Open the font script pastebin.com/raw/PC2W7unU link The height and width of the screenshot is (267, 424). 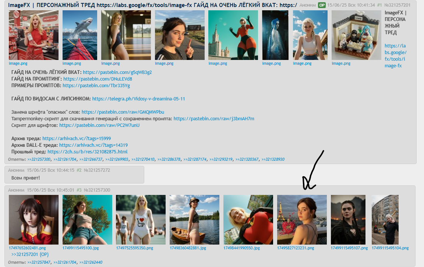[99, 125]
